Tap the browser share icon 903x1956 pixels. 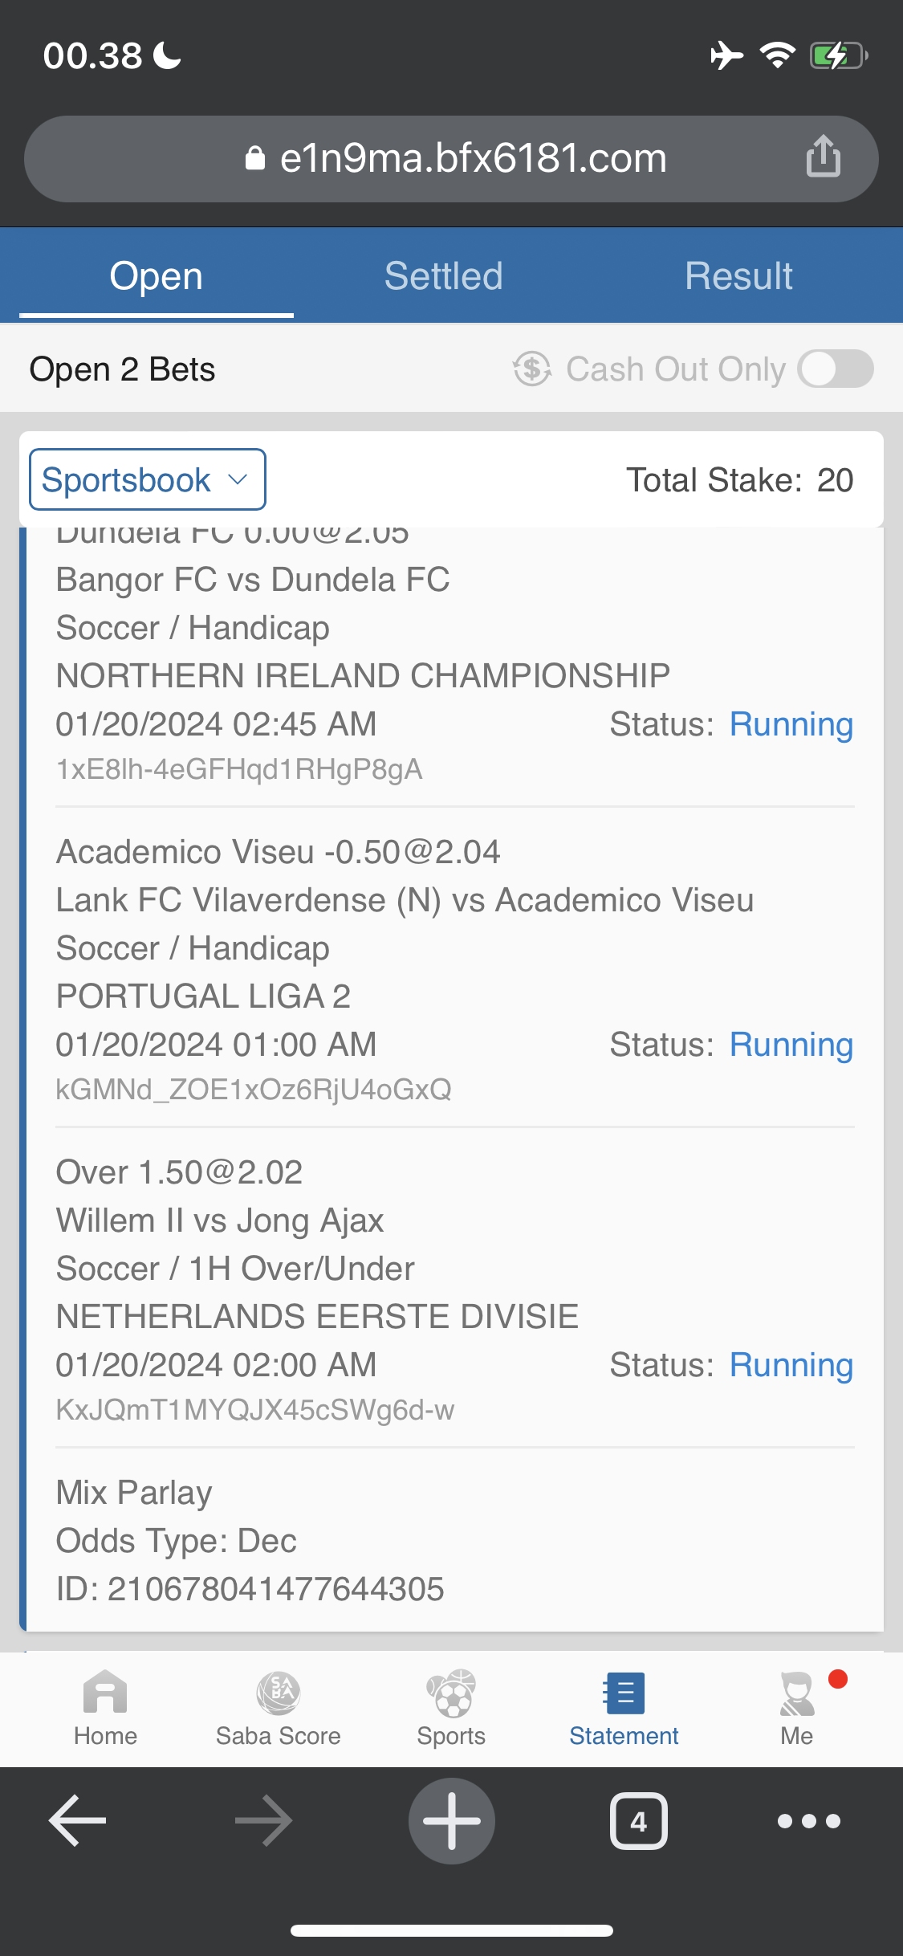click(x=823, y=156)
